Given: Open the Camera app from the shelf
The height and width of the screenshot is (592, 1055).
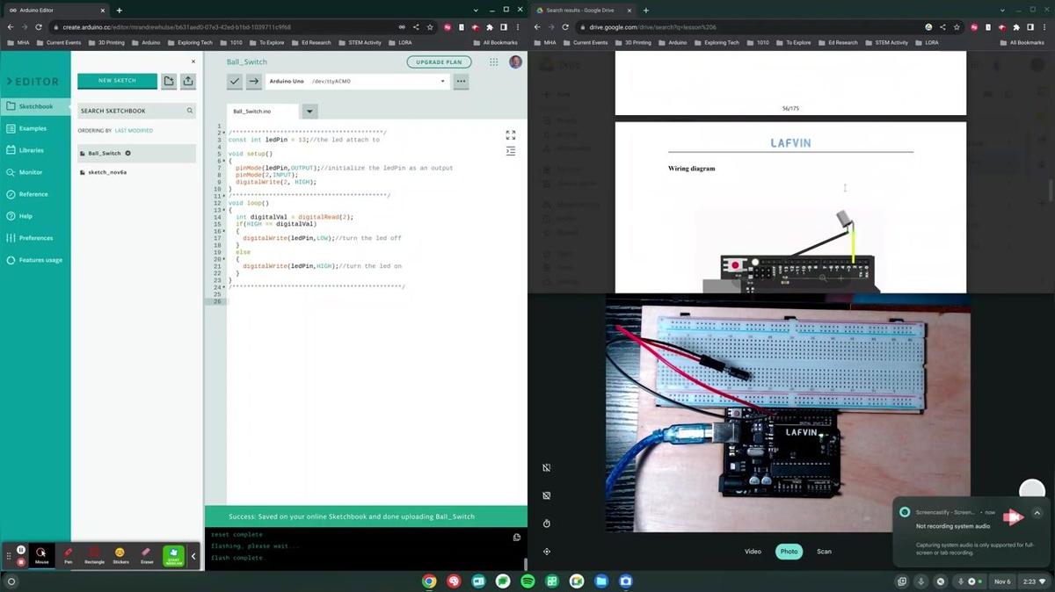Looking at the screenshot, I should 626,581.
